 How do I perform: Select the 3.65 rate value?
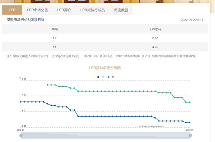point(155,38)
